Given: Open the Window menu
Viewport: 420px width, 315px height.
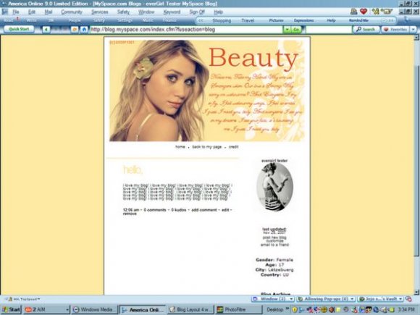Looking at the screenshot, I should (146, 12).
